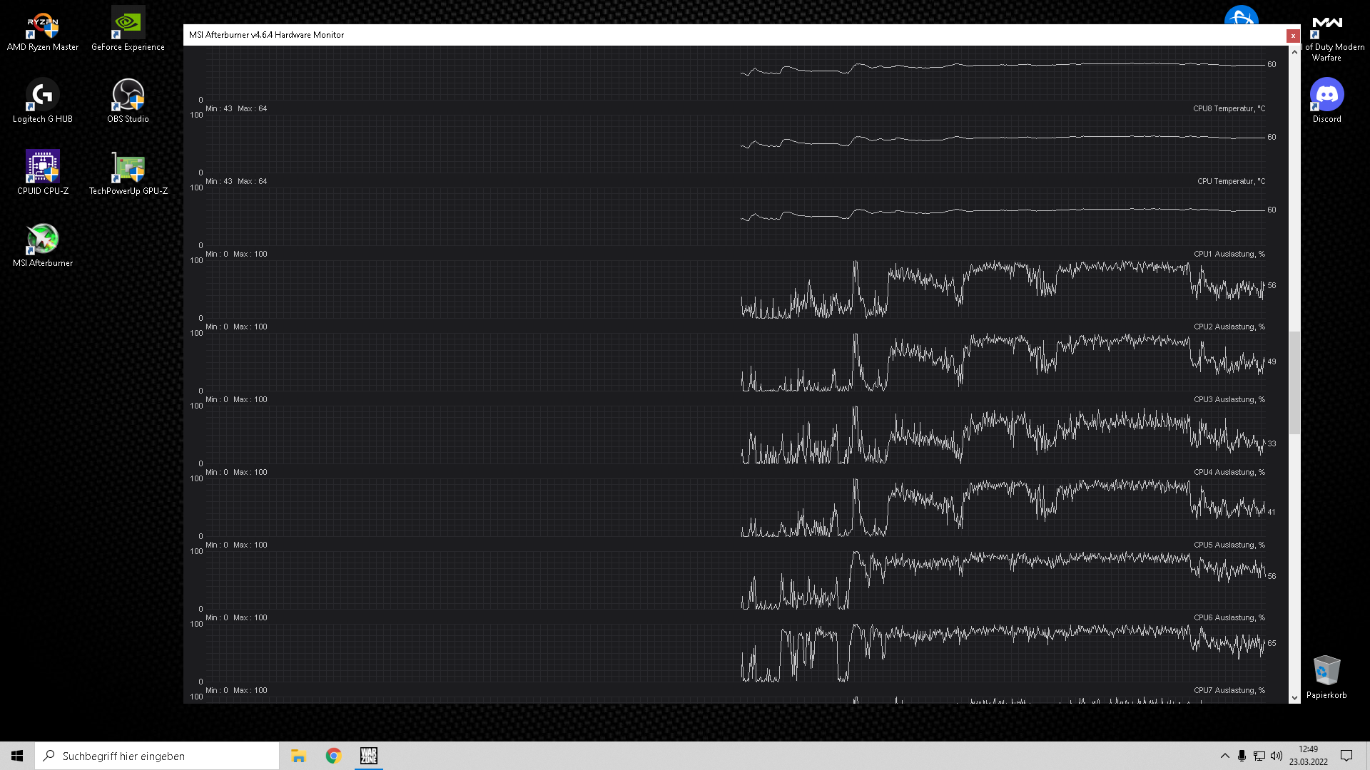
Task: Click the Windows search box
Action: [x=157, y=756]
